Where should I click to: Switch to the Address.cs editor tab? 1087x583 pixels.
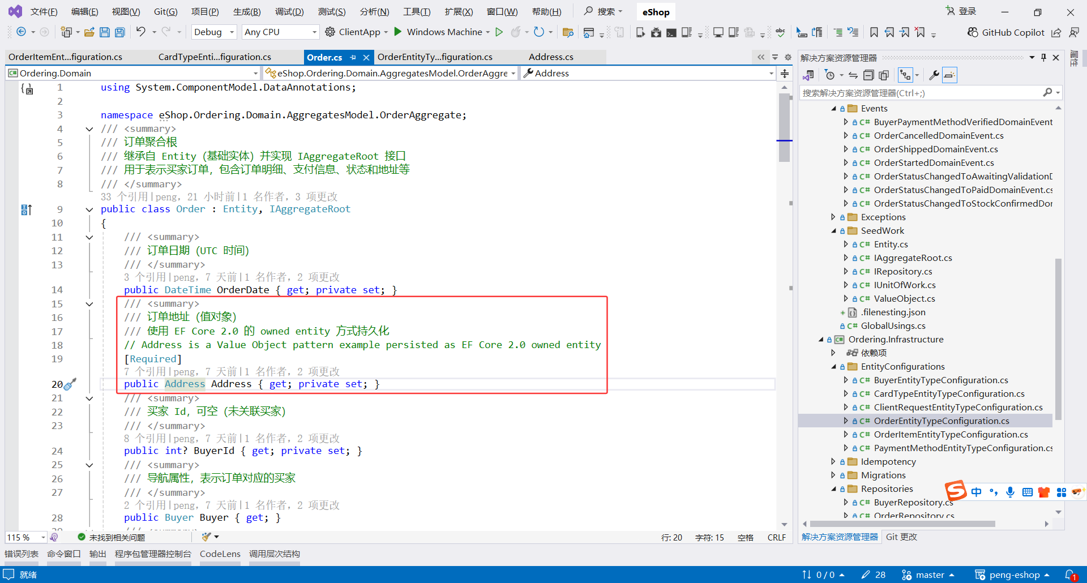click(551, 57)
